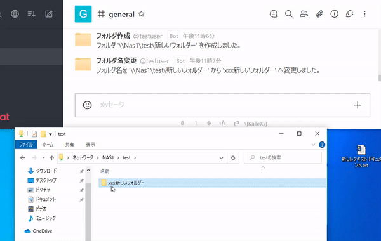The height and width of the screenshot is (241, 381).
Task: Create a new message with pencil icon
Action: click(x=49, y=14)
